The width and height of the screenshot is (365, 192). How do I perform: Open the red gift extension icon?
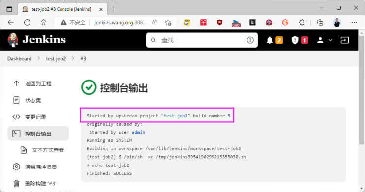(x=203, y=22)
